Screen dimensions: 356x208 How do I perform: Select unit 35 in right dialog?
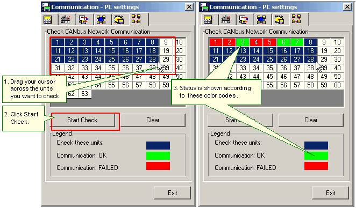tap(269, 68)
